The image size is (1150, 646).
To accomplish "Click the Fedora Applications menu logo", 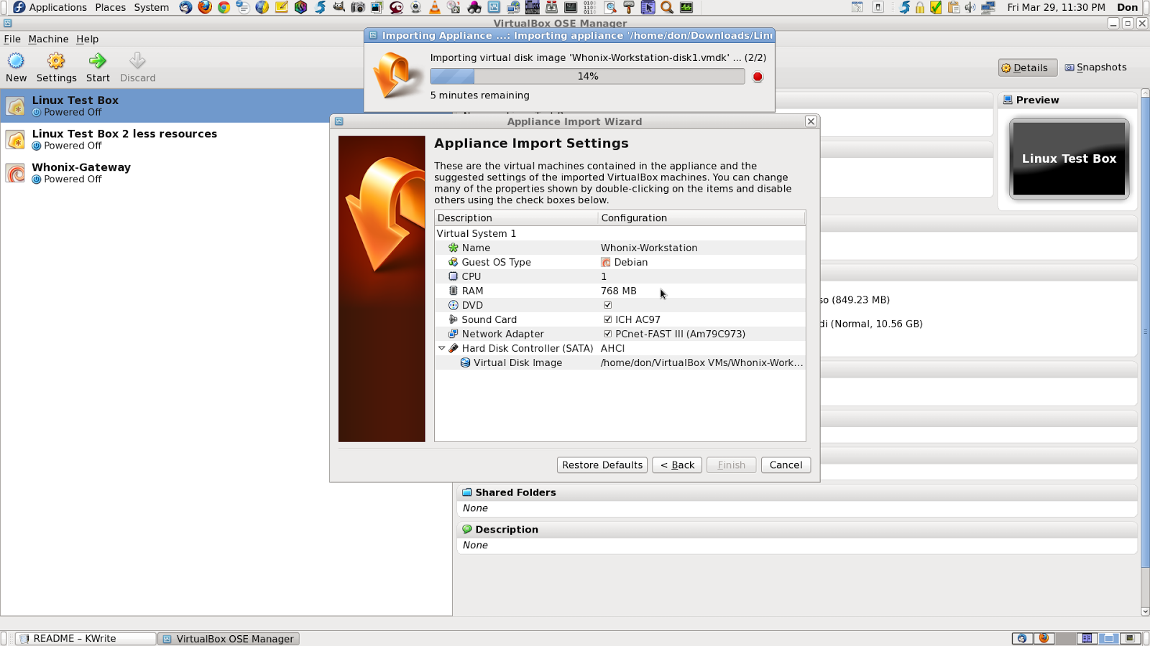I will [x=19, y=7].
